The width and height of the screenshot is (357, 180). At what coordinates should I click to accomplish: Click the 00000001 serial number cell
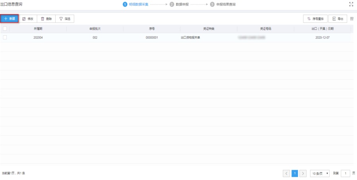pos(152,38)
